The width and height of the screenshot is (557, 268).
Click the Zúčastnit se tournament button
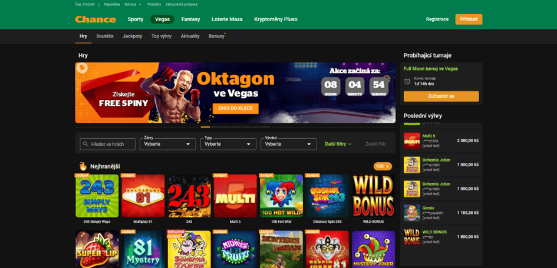pyautogui.click(x=441, y=96)
